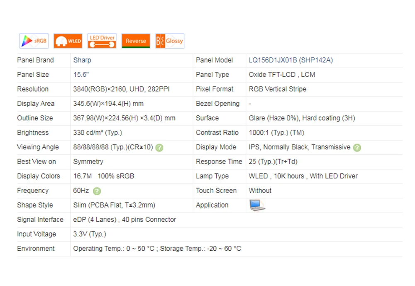Click the Best View on label
The image size is (415, 286).
(x=37, y=162)
